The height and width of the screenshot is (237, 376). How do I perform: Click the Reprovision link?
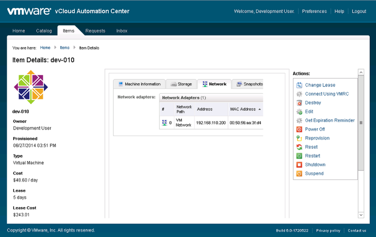(x=317, y=138)
